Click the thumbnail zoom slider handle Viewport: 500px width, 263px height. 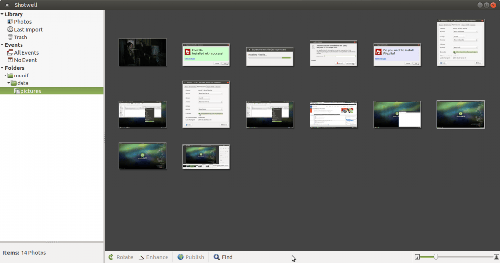click(436, 257)
